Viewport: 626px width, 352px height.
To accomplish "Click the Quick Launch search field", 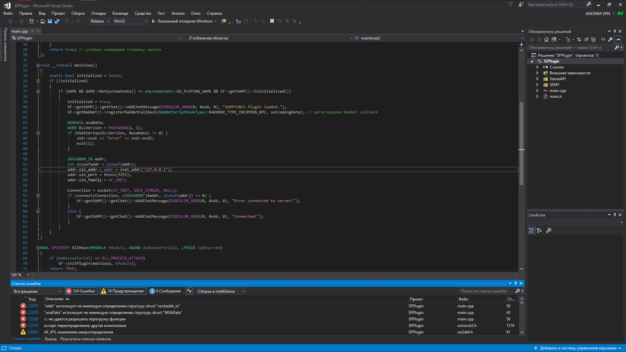I will coord(556,5).
